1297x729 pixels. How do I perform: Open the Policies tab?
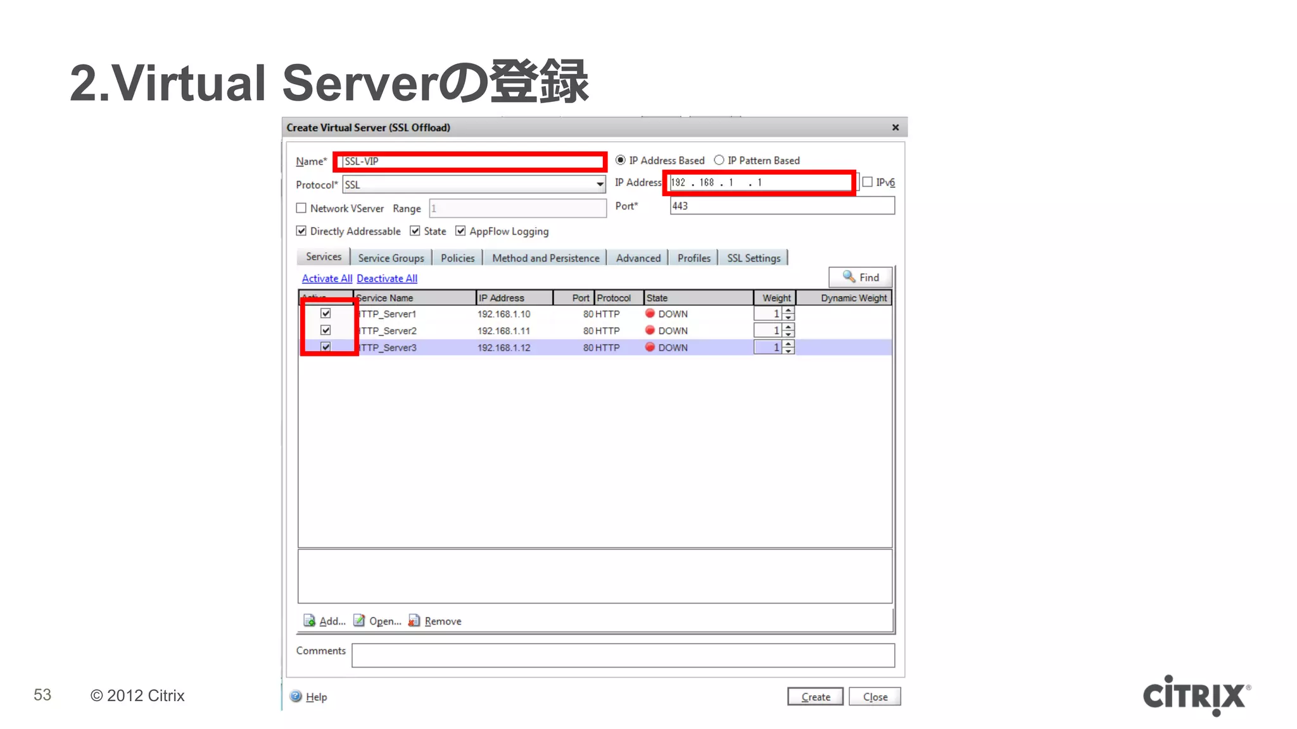click(x=457, y=258)
